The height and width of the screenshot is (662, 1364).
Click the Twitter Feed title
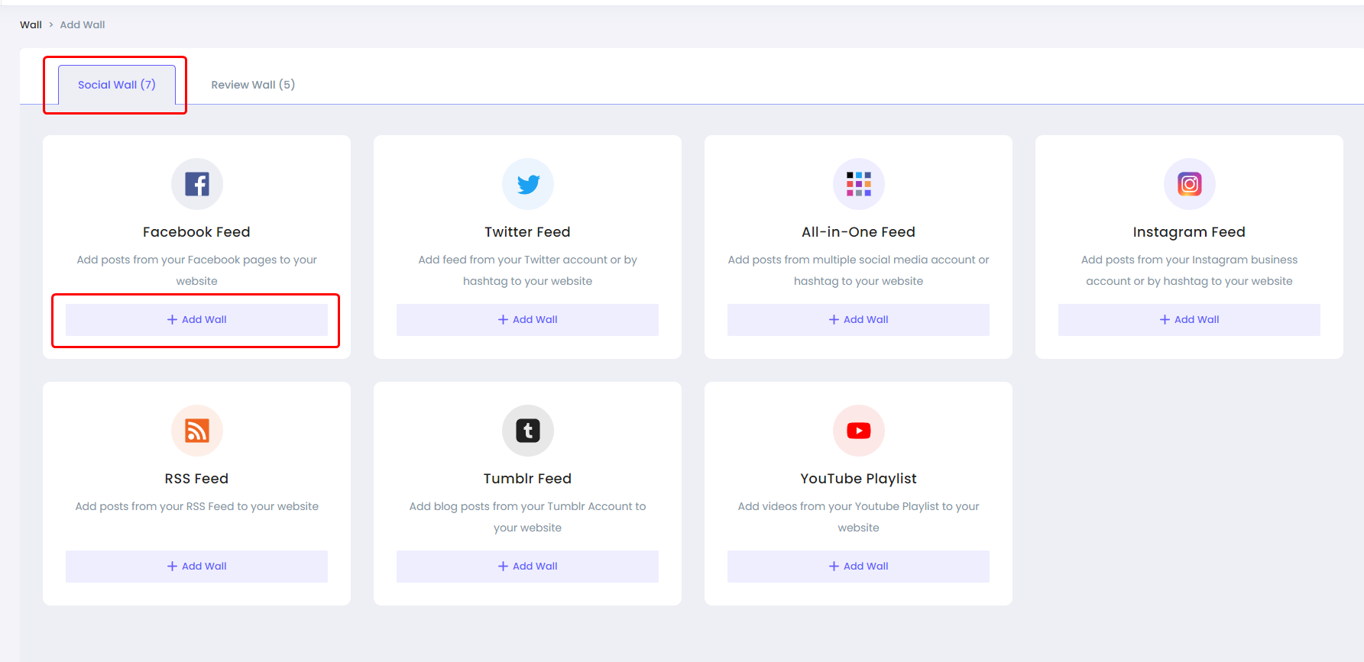point(527,232)
